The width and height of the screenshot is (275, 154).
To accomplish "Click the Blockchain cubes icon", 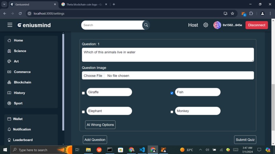I will tap(9, 82).
